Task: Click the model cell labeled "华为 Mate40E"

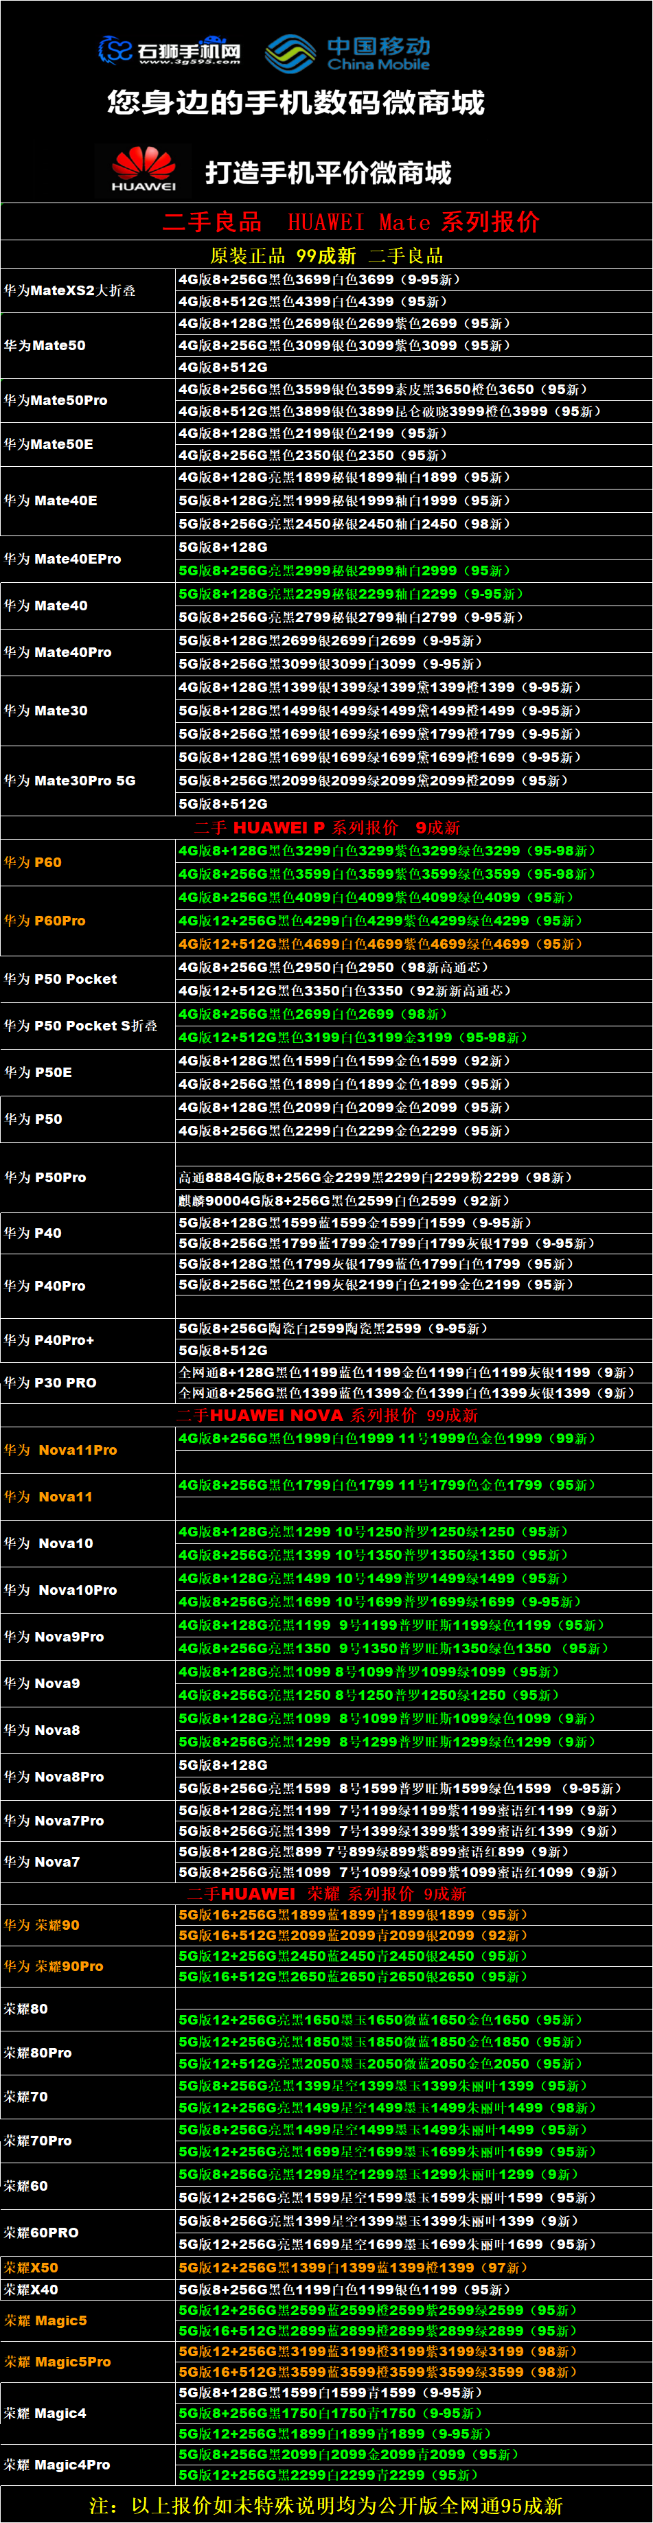Action: coord(88,500)
